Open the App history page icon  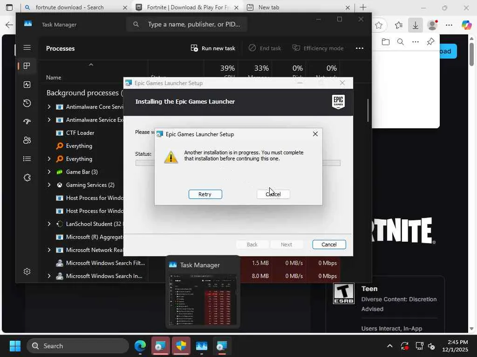pos(27,103)
